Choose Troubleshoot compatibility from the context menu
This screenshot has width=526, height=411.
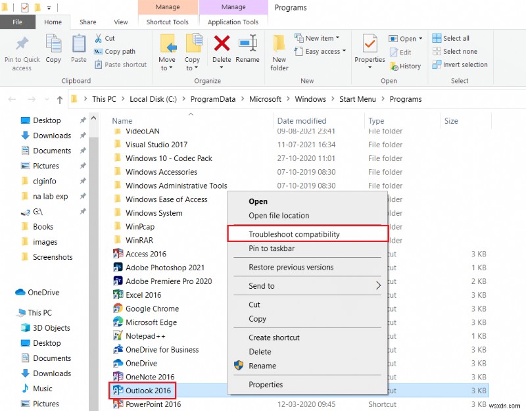(294, 233)
